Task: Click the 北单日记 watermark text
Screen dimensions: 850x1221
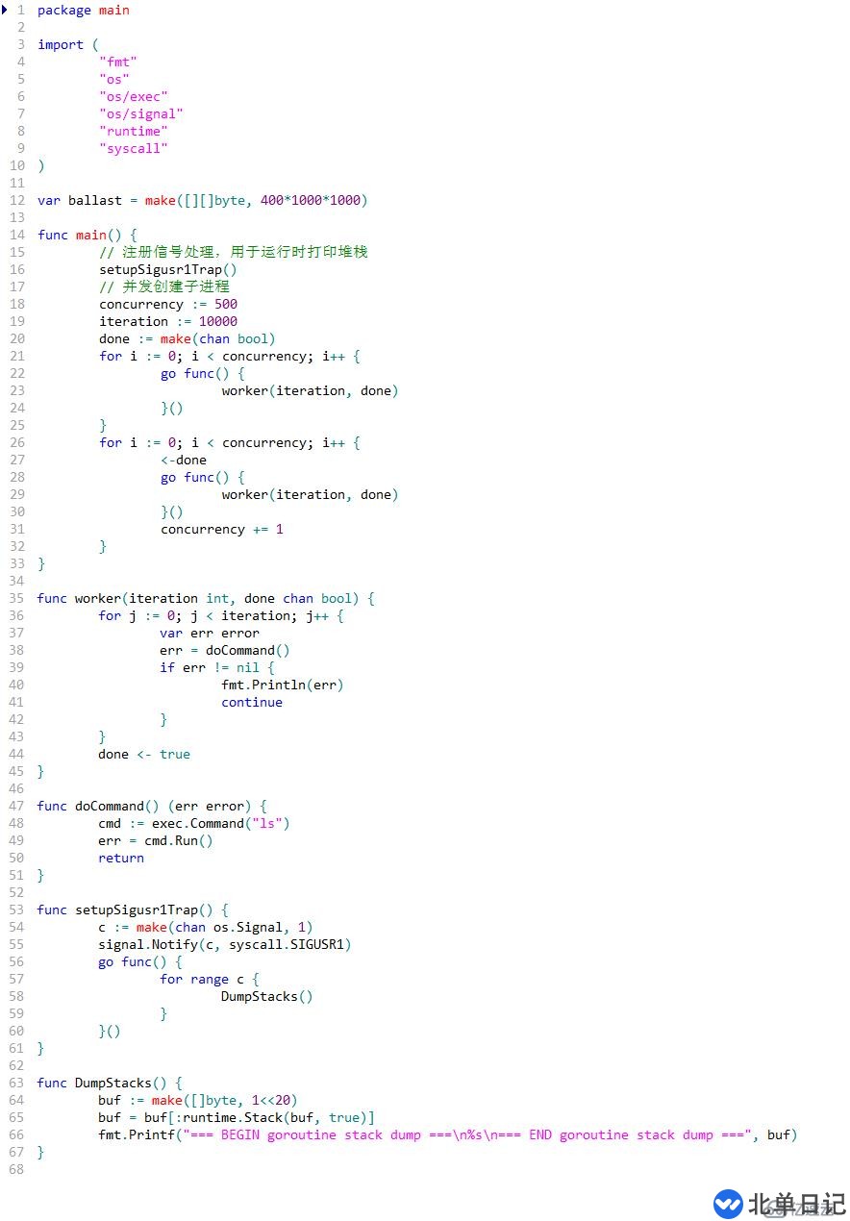Action: click(x=796, y=1204)
